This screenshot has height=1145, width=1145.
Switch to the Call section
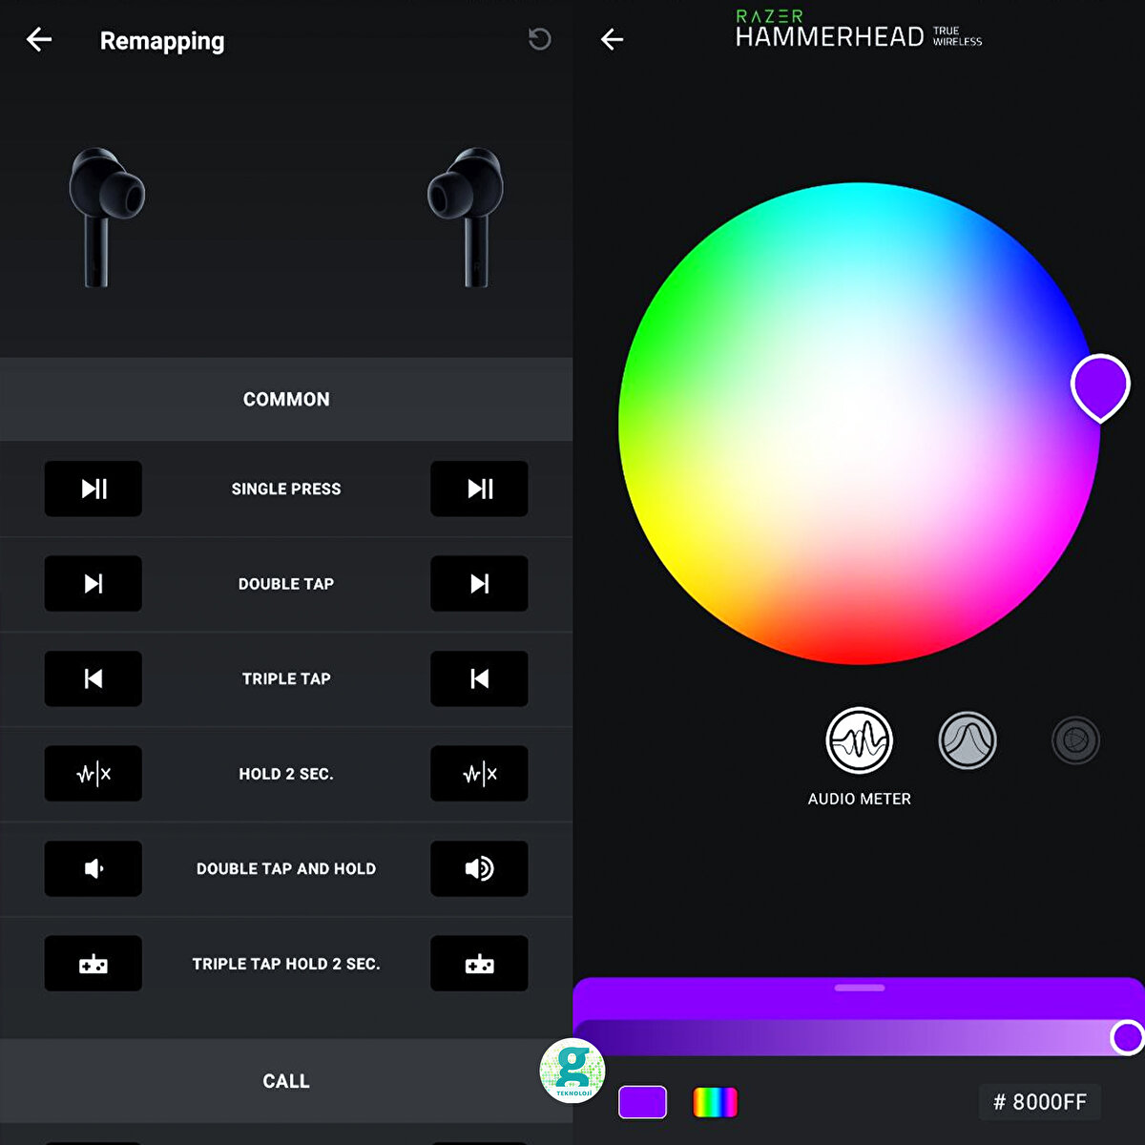286,1080
